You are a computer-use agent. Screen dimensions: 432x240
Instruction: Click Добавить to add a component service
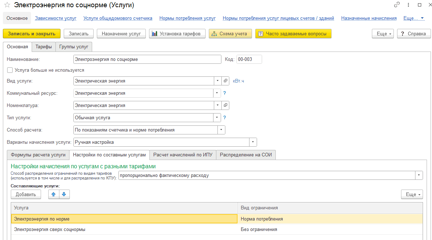[x=26, y=195]
